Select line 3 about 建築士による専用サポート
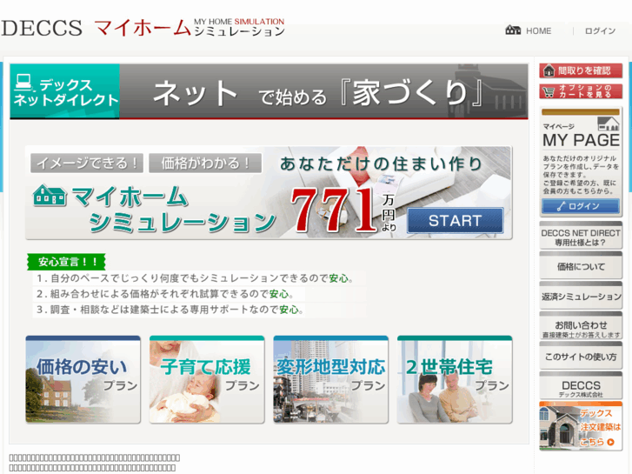The image size is (632, 474). [x=170, y=310]
